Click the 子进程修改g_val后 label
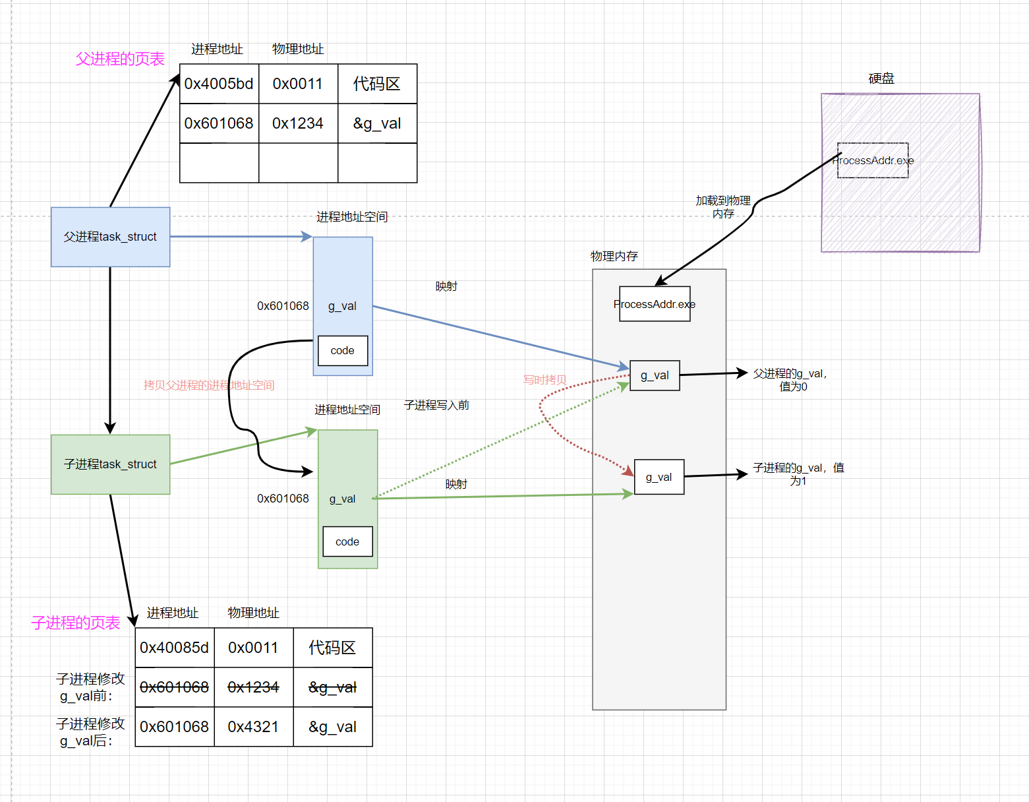Viewport: 1029px width, 802px height. 90,732
